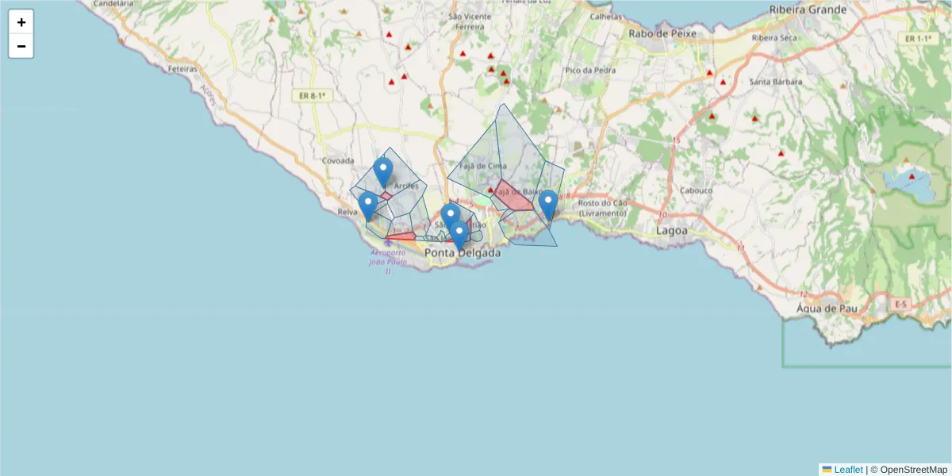This screenshot has height=476, width=952.
Task: Click the Leaflet flag logo in attribution
Action: [827, 469]
